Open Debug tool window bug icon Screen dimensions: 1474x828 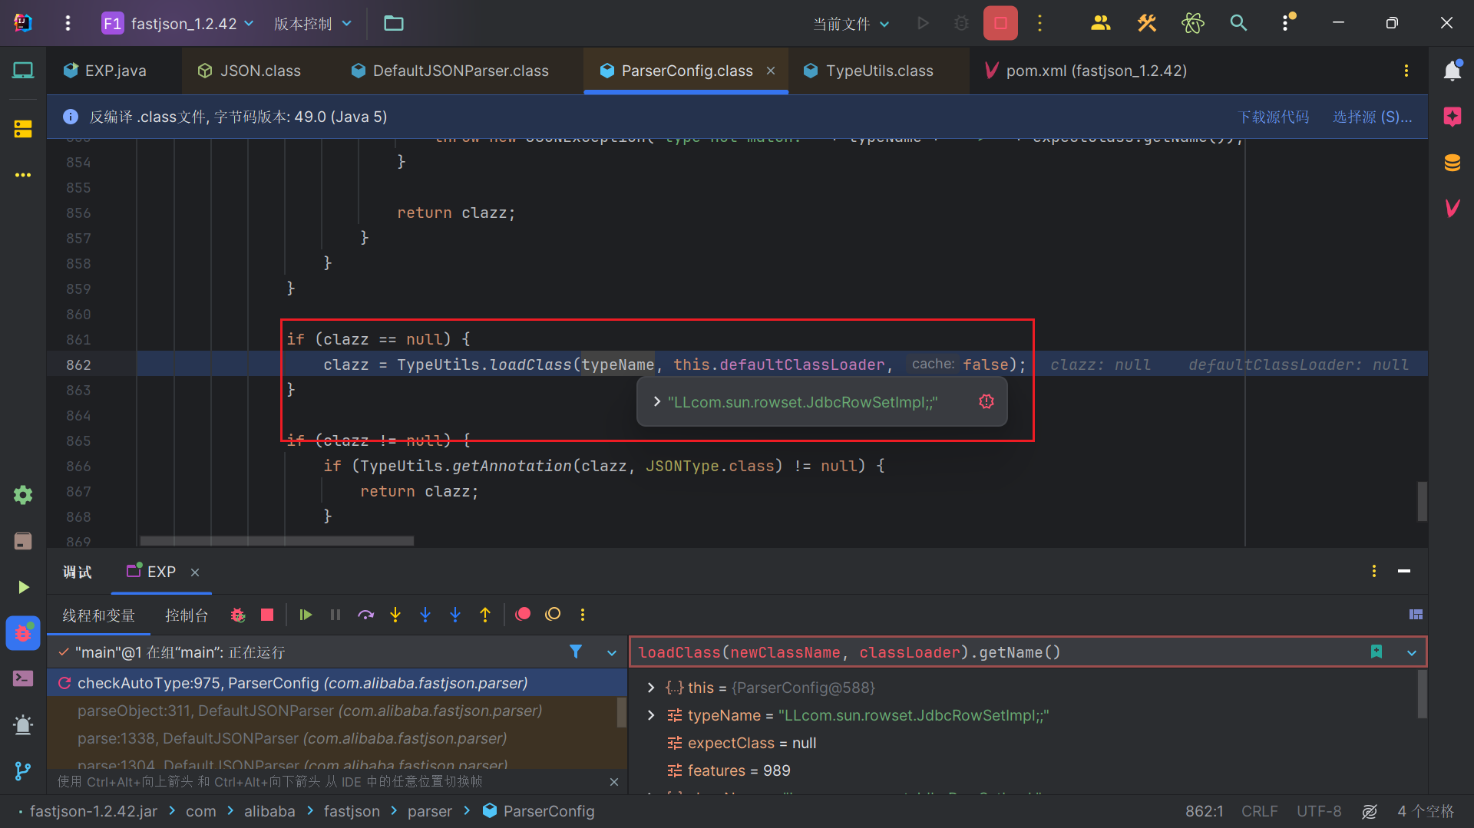[x=23, y=633]
